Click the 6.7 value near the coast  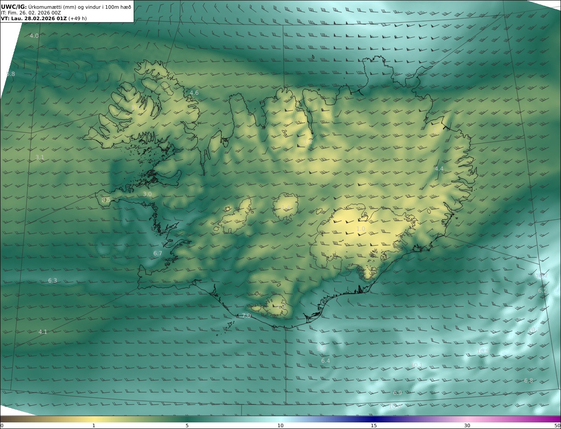coord(158,253)
